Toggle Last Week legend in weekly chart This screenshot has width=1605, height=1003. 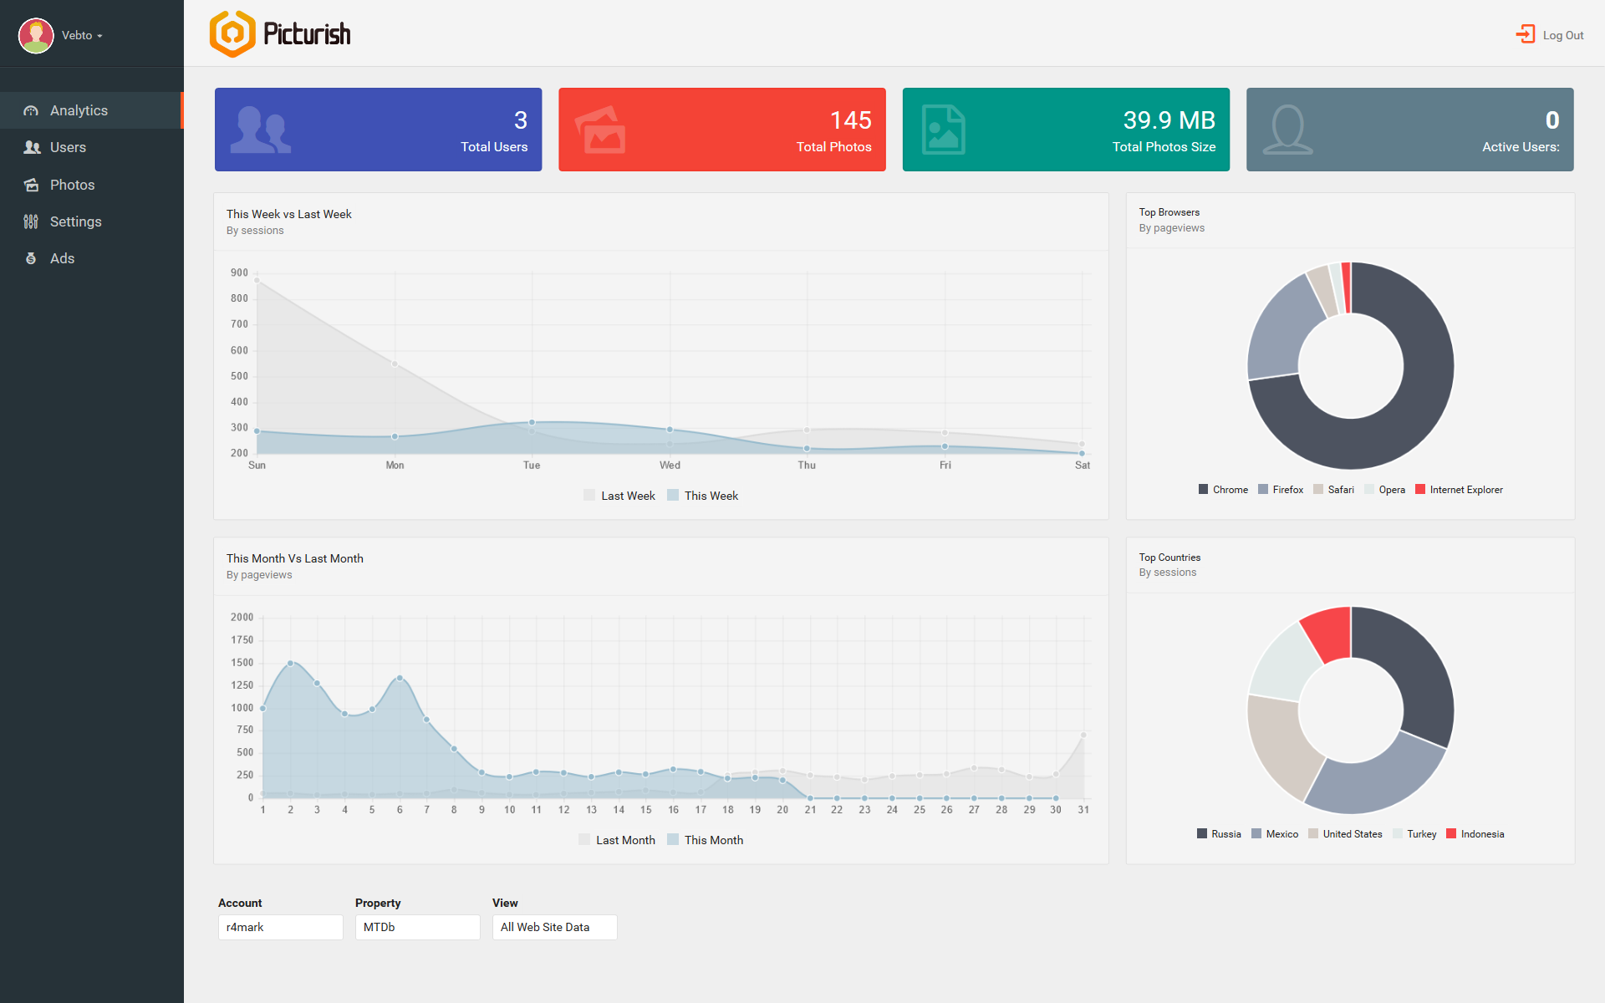(x=619, y=496)
